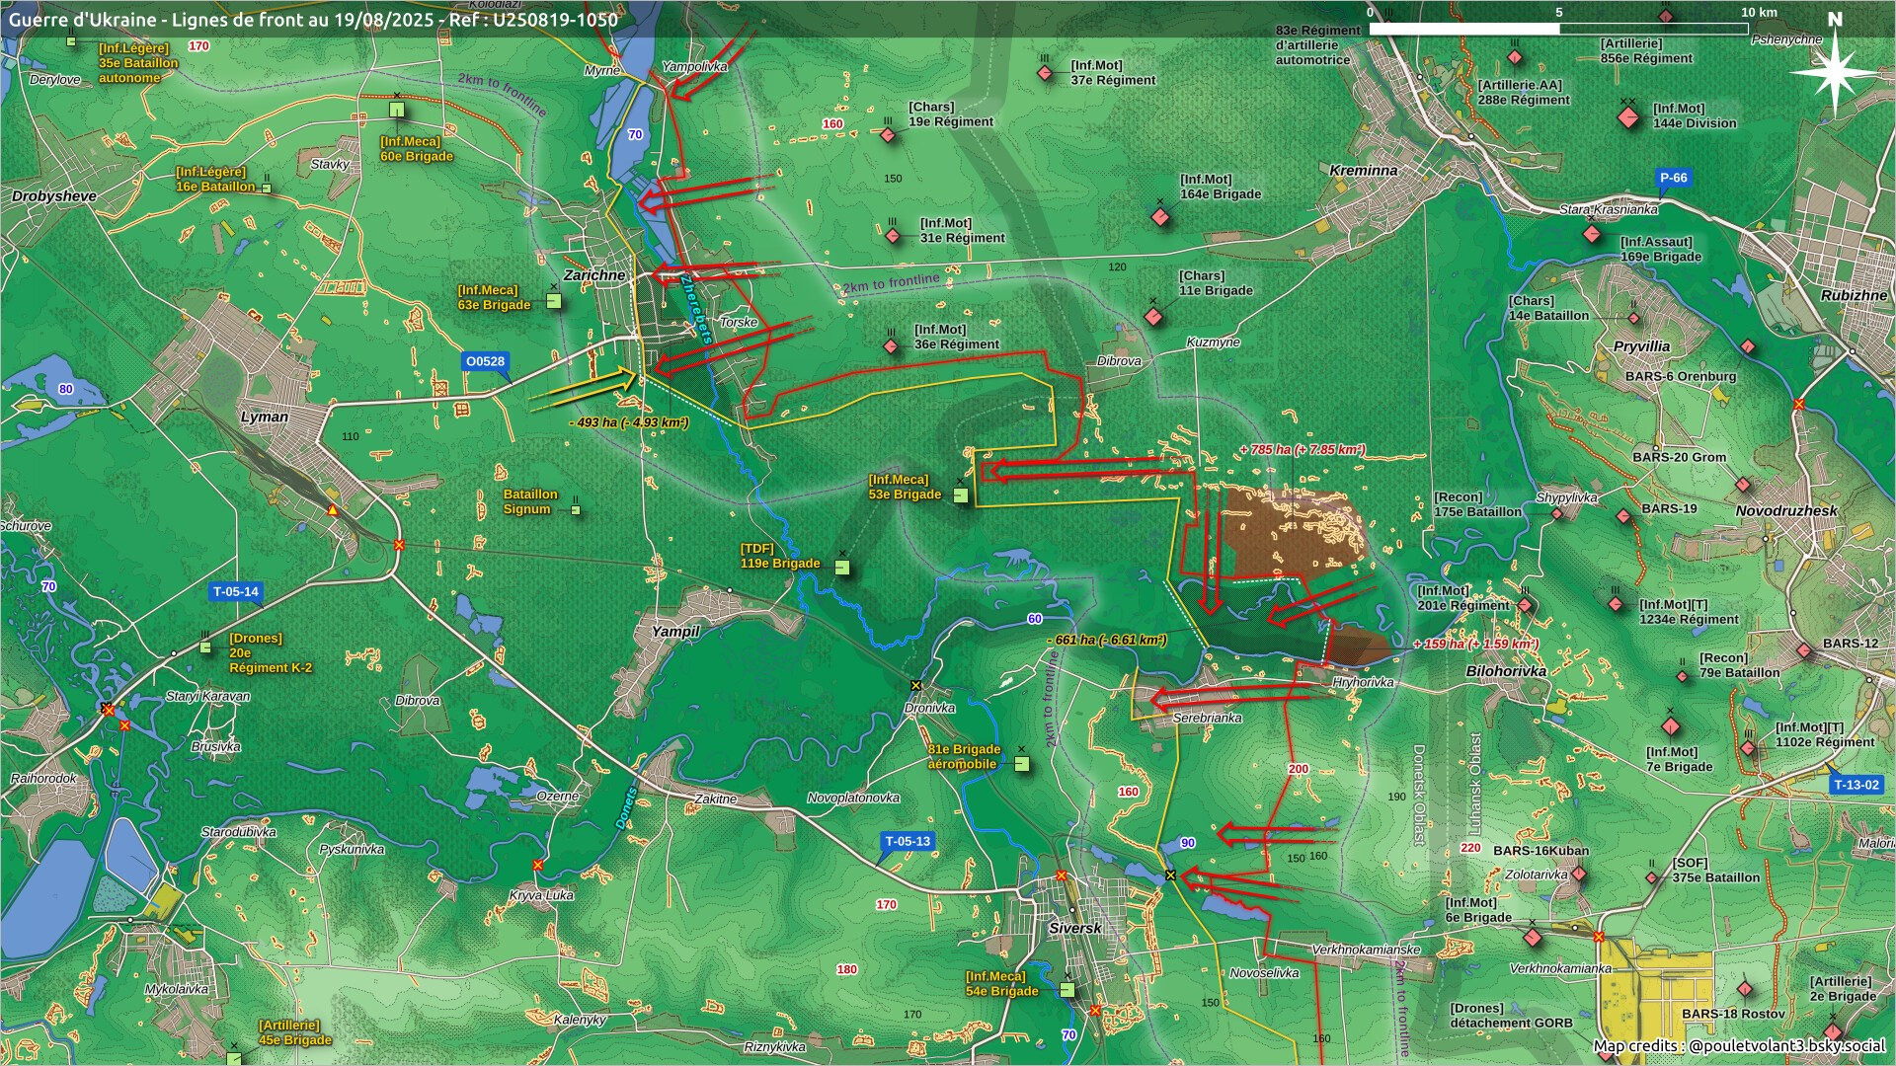This screenshot has height=1066, width=1896.
Task: Click the Lyman city label
Action: point(265,417)
